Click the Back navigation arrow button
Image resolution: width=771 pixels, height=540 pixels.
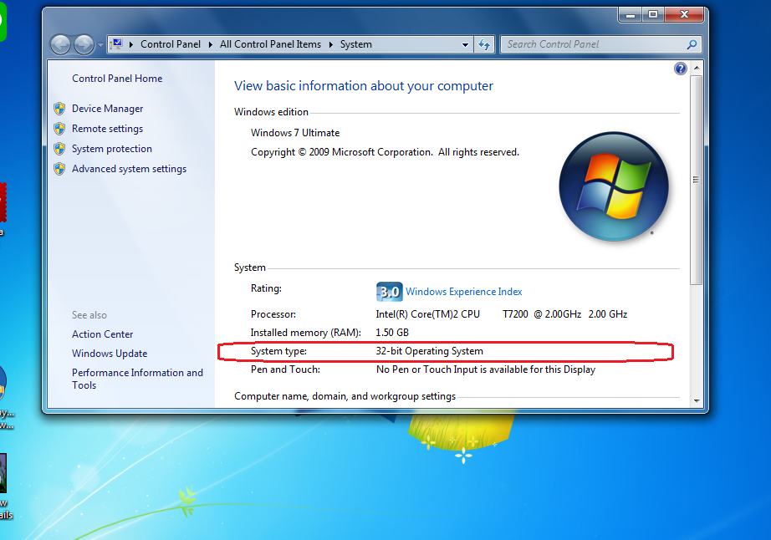pos(60,44)
